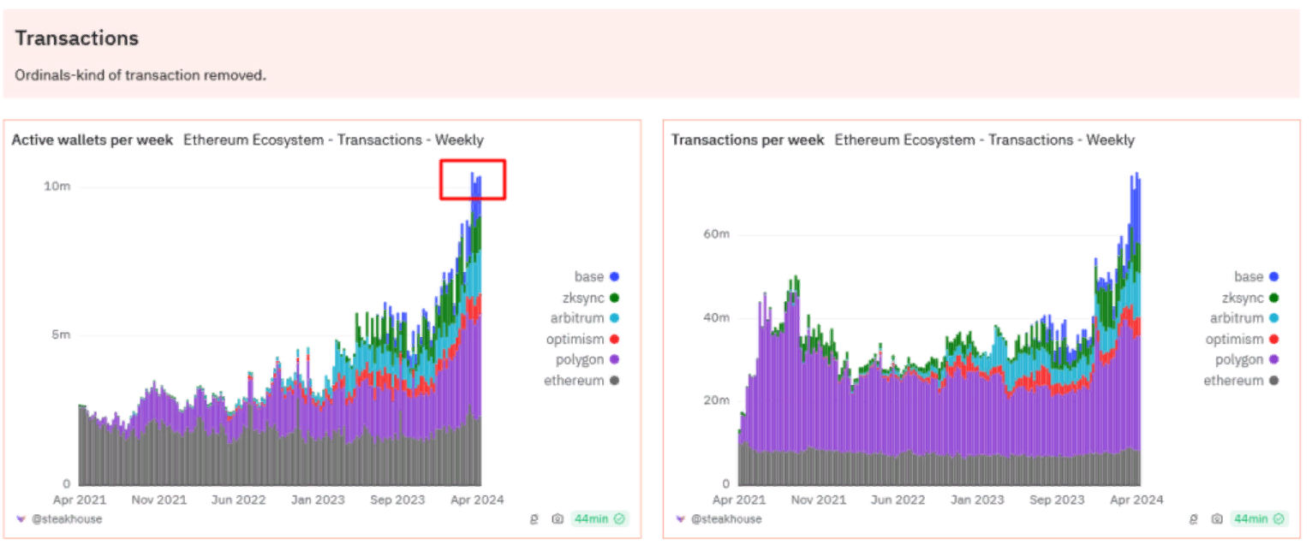This screenshot has height=556, width=1312.
Task: Click camera screenshot icon on Transactions per week chart
Action: [x=1217, y=519]
